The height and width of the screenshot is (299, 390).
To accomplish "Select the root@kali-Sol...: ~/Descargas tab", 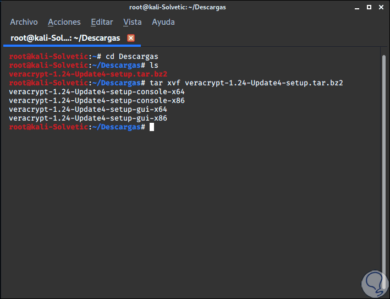I will click(x=64, y=38).
